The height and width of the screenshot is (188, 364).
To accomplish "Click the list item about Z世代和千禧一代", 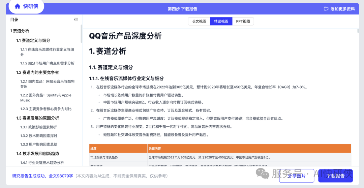I will (x=164, y=127).
